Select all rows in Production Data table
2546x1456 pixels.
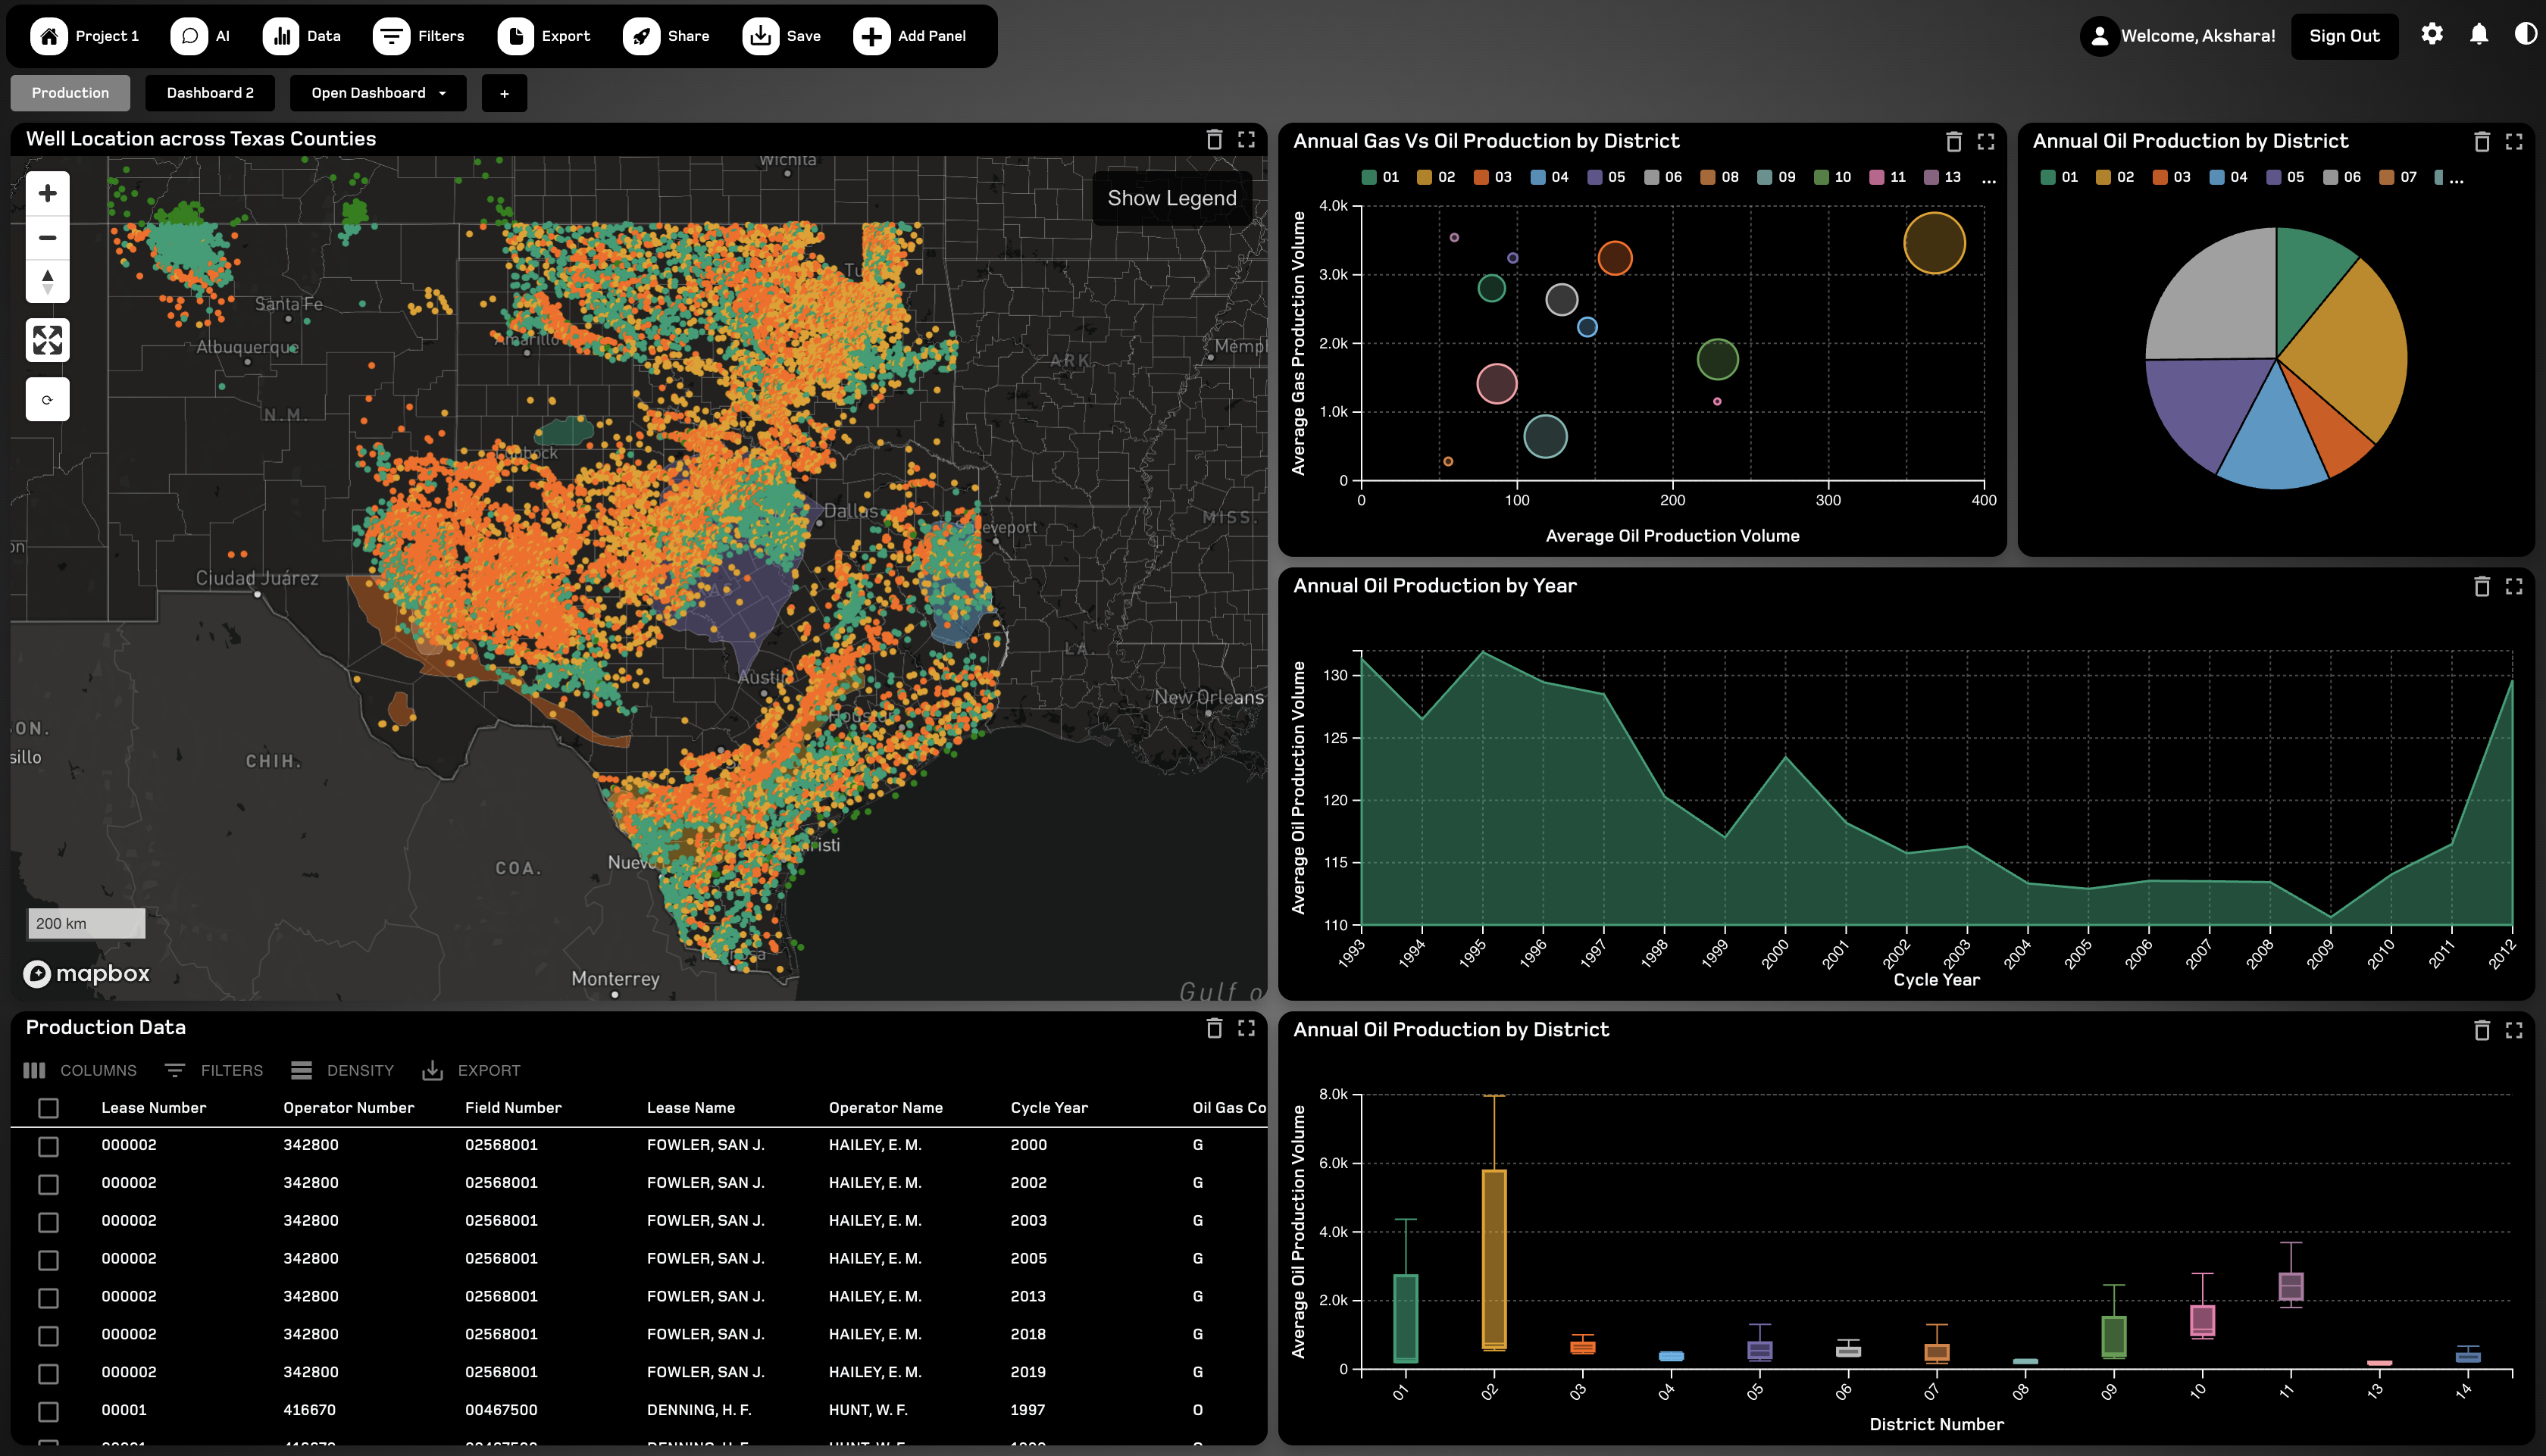coord(48,1109)
